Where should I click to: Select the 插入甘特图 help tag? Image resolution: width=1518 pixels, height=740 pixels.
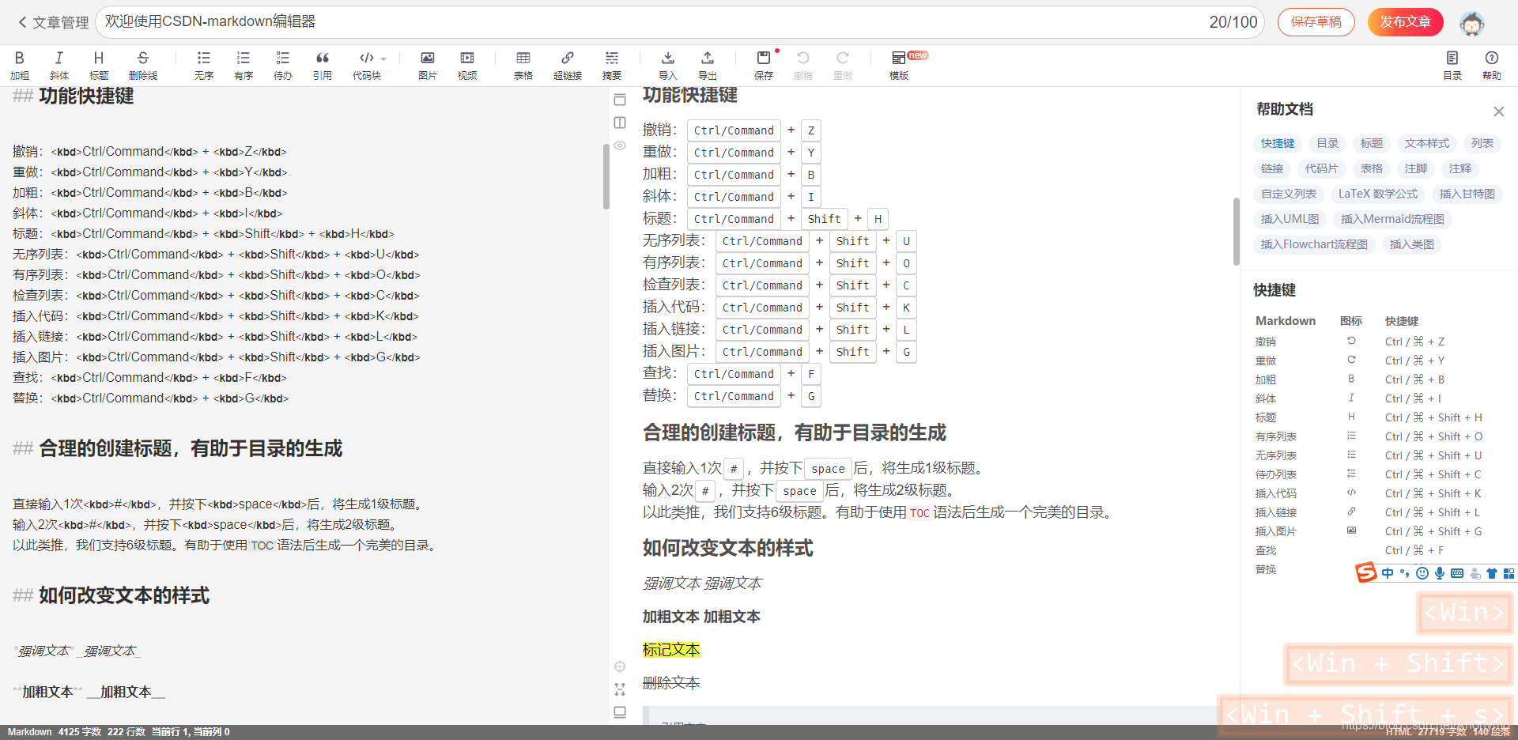(x=1467, y=194)
